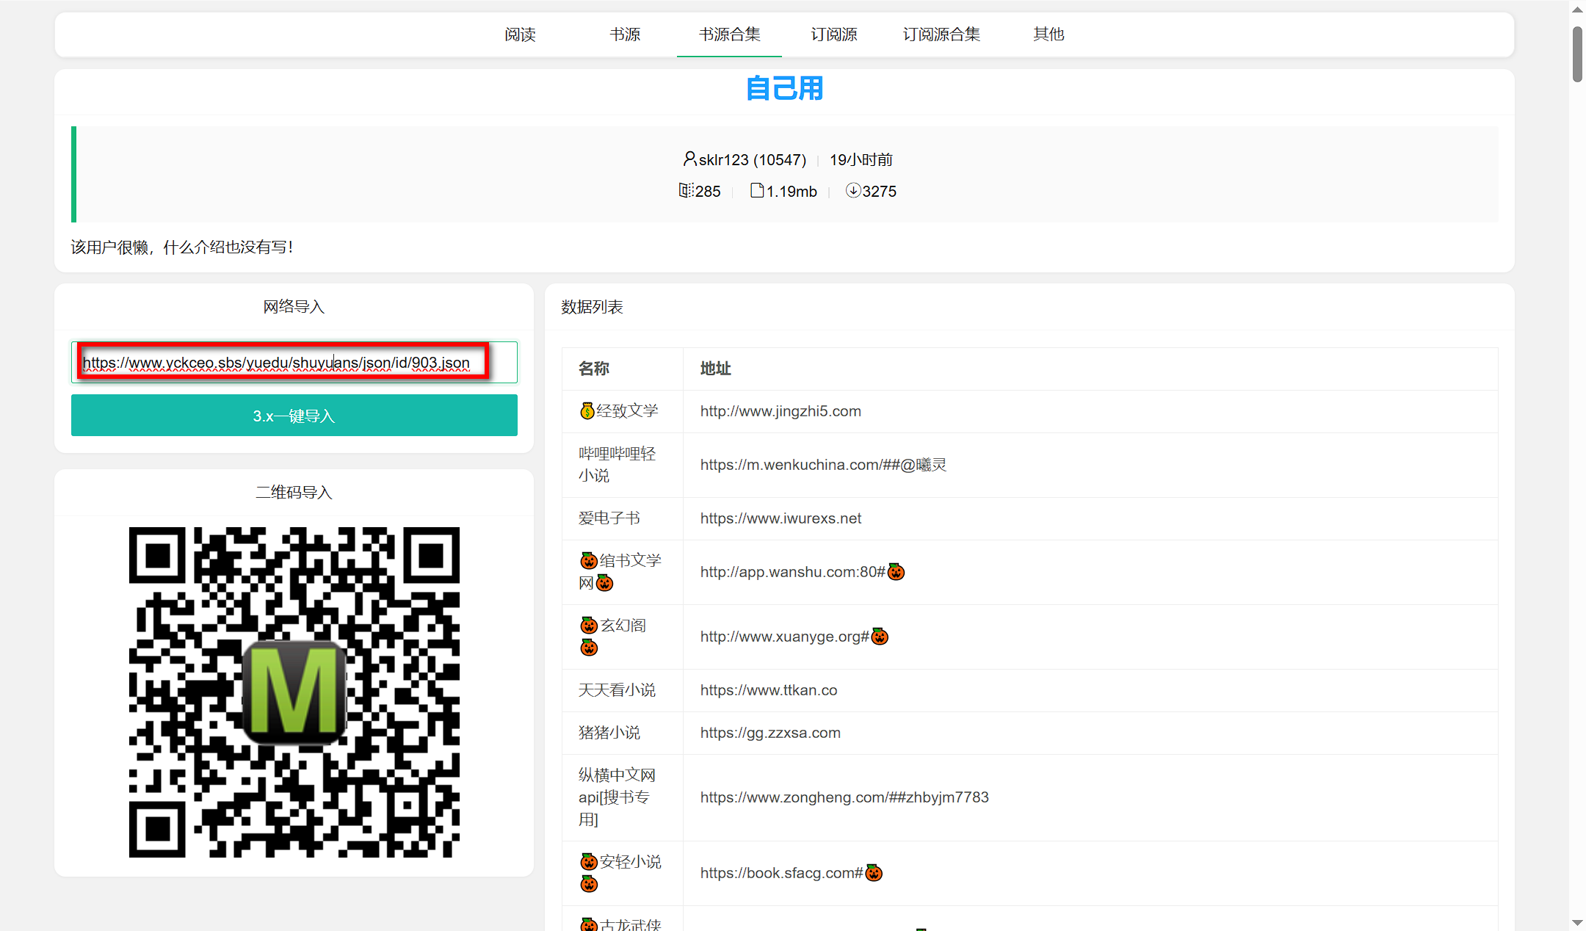Click the scrollbar down arrow
The width and height of the screenshot is (1586, 931).
pyautogui.click(x=1577, y=922)
